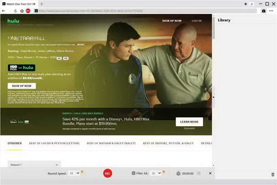Select the Best of Nathan & Haley tab
277x185 pixels.
pos(111,143)
